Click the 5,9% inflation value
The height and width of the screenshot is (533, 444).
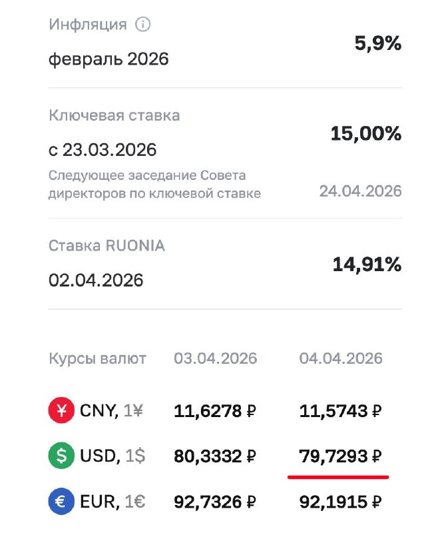pos(377,44)
